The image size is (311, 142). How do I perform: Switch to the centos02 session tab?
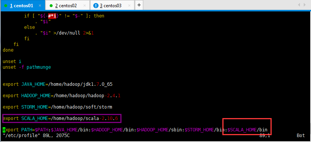pos(67,6)
